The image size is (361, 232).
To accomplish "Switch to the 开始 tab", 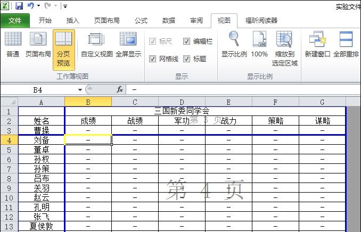I will pos(45,20).
